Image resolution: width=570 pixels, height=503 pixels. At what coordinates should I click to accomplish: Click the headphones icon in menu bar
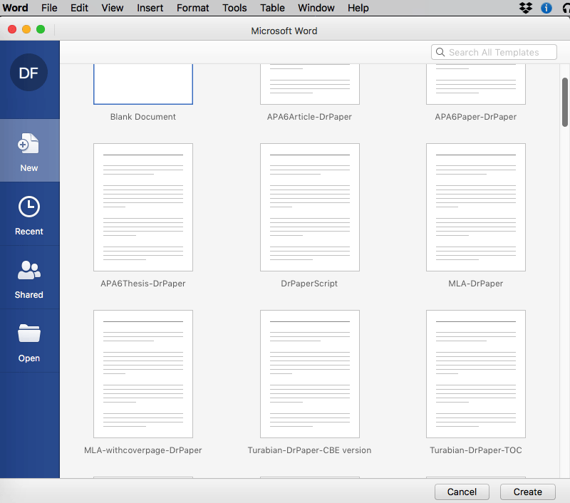pyautogui.click(x=566, y=8)
